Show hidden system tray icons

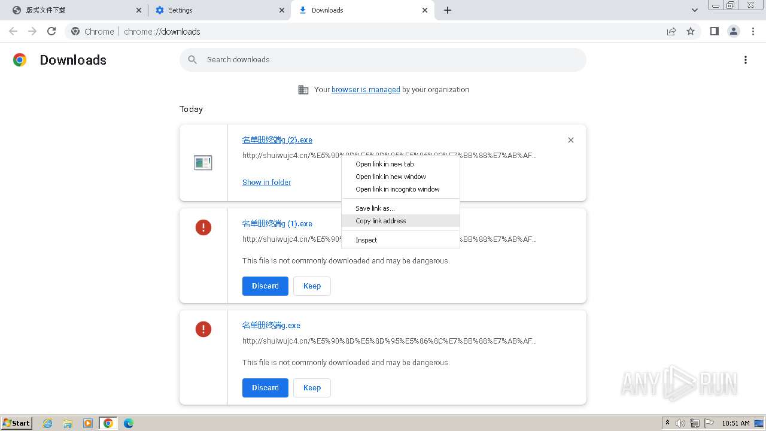point(667,423)
